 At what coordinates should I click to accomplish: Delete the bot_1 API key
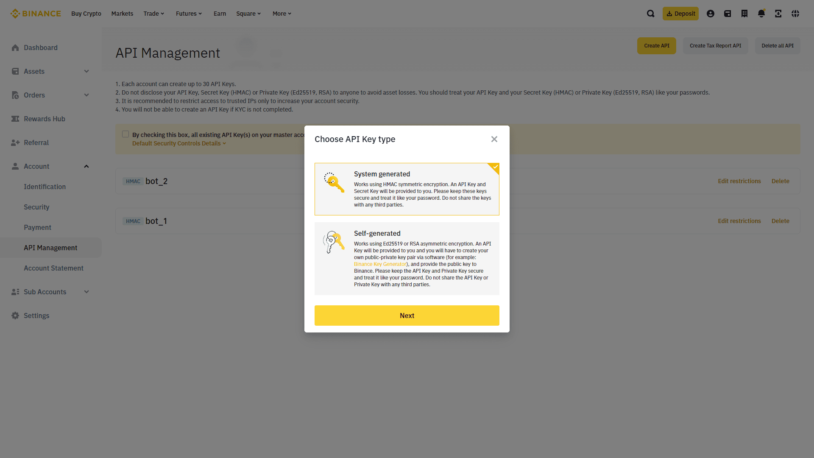(x=781, y=221)
